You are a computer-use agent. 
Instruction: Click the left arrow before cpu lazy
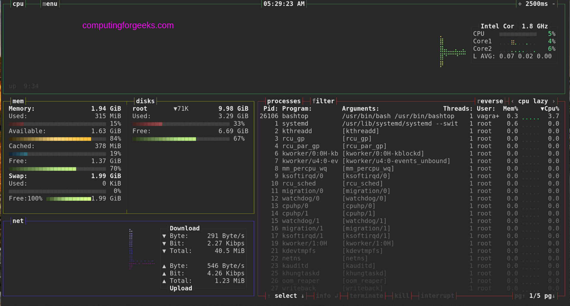pyautogui.click(x=512, y=101)
